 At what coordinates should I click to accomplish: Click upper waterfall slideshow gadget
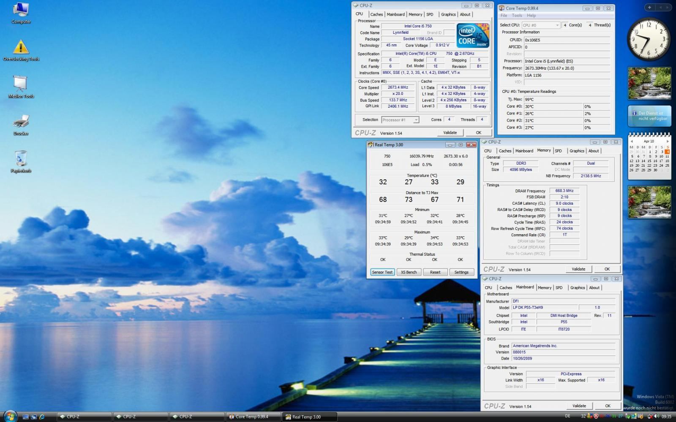click(x=649, y=83)
